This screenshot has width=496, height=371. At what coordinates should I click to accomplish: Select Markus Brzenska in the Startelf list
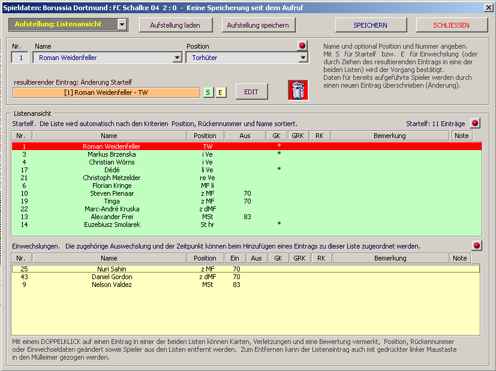coord(247,154)
